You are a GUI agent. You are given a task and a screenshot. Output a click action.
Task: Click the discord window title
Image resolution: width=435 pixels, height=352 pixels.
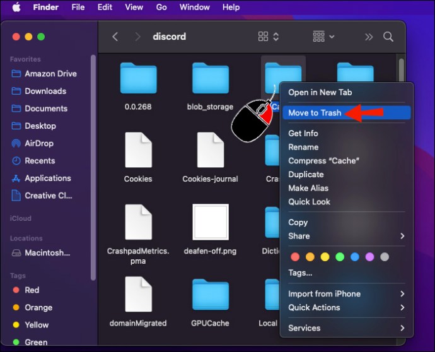(169, 37)
